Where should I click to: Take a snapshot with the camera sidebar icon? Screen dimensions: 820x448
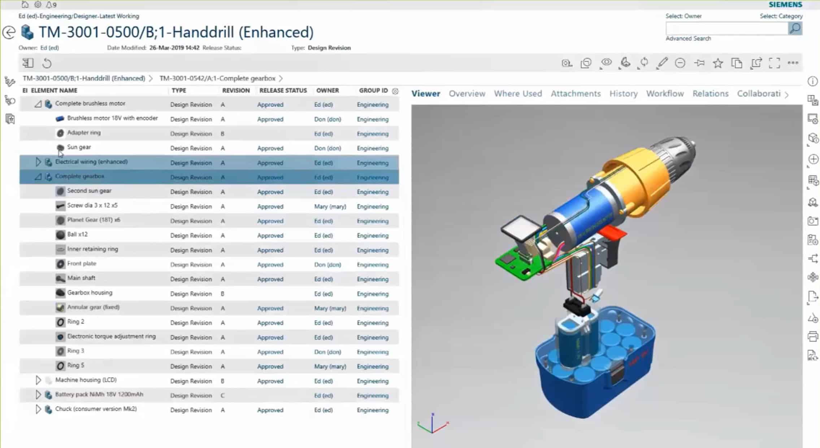tap(814, 221)
